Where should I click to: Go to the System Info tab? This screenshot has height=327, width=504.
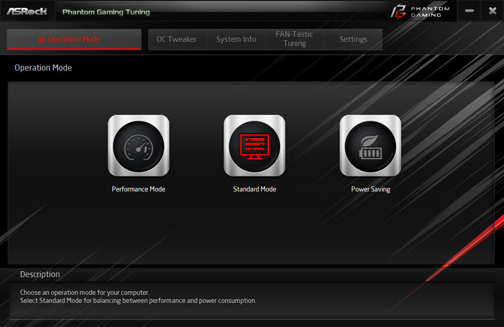point(236,39)
